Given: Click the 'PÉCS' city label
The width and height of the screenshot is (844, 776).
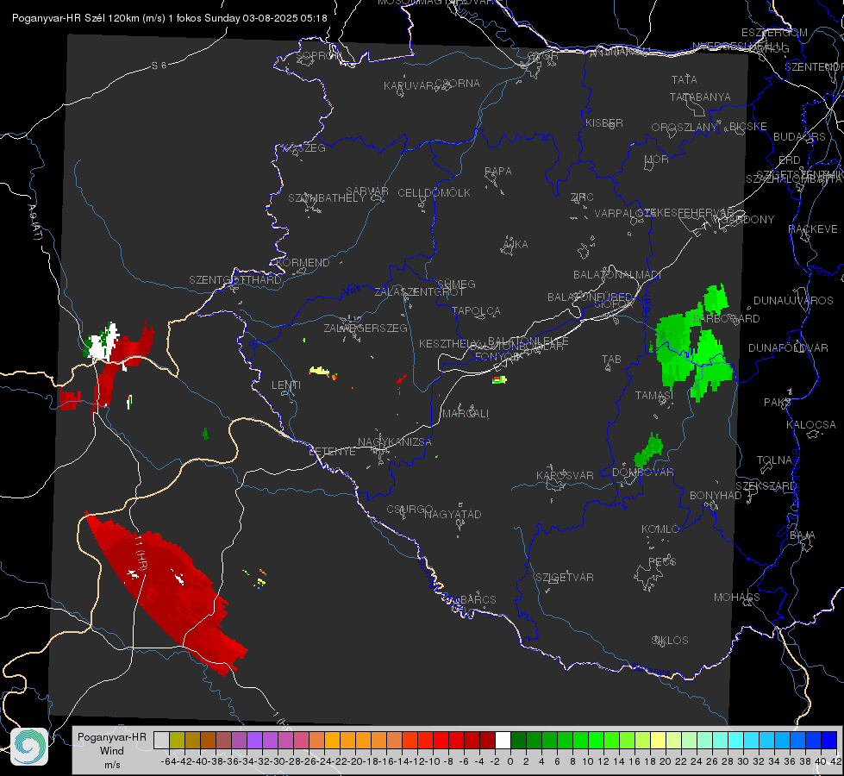Looking at the screenshot, I should [x=662, y=561].
